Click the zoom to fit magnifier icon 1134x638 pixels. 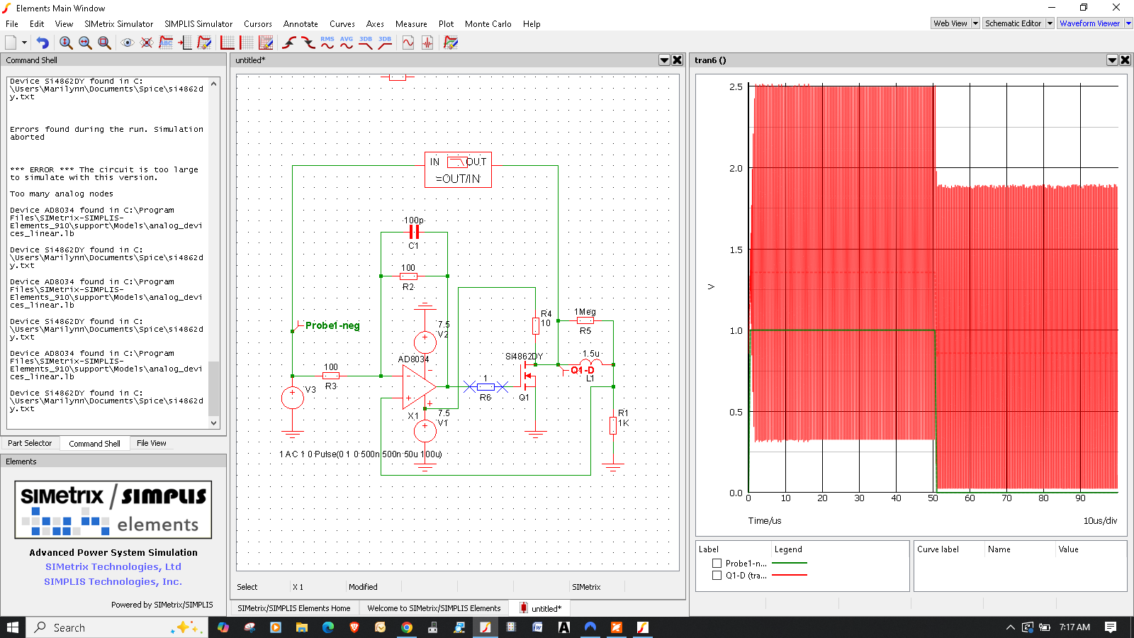point(104,43)
